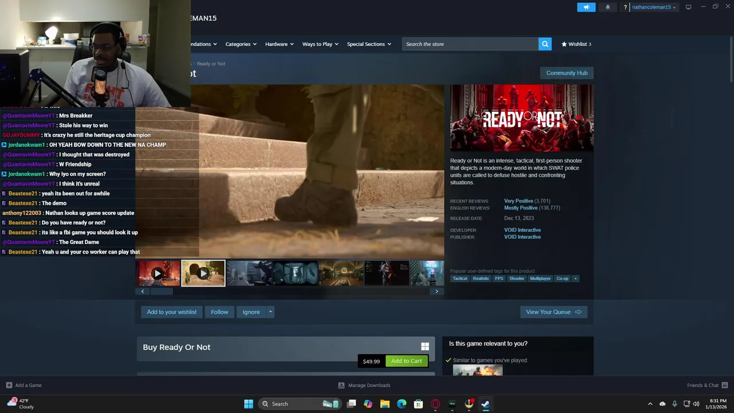734x413 pixels.
Task: Click the thumbnail strip scroll handle
Action: (161, 291)
